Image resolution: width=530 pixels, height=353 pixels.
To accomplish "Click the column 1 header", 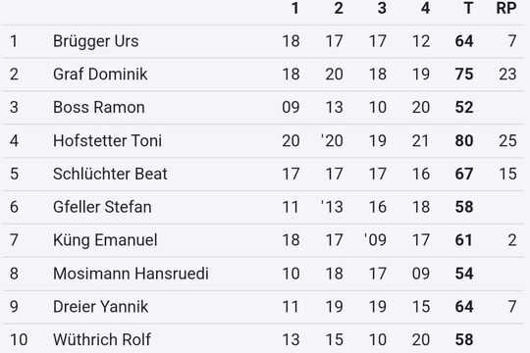I will [x=295, y=8].
